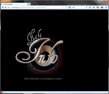Go back with the left arrow button
Viewport: 109px width, 94px height.
[x=3, y=8]
